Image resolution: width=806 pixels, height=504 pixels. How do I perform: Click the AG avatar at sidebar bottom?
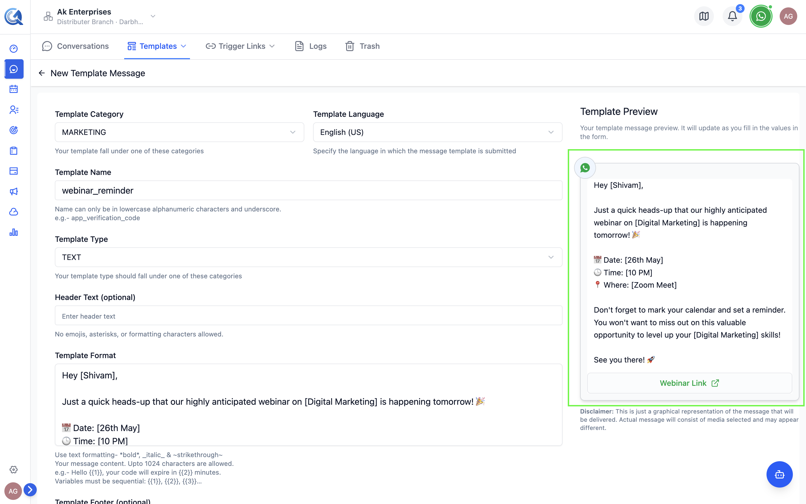(x=13, y=491)
